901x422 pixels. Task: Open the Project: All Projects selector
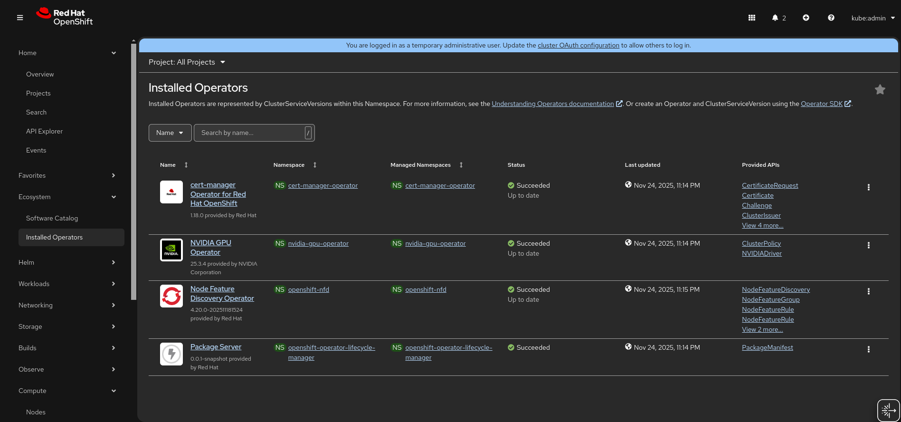187,62
